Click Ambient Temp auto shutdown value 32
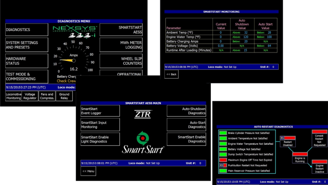The width and height of the screenshot is (328, 185). coord(246,33)
